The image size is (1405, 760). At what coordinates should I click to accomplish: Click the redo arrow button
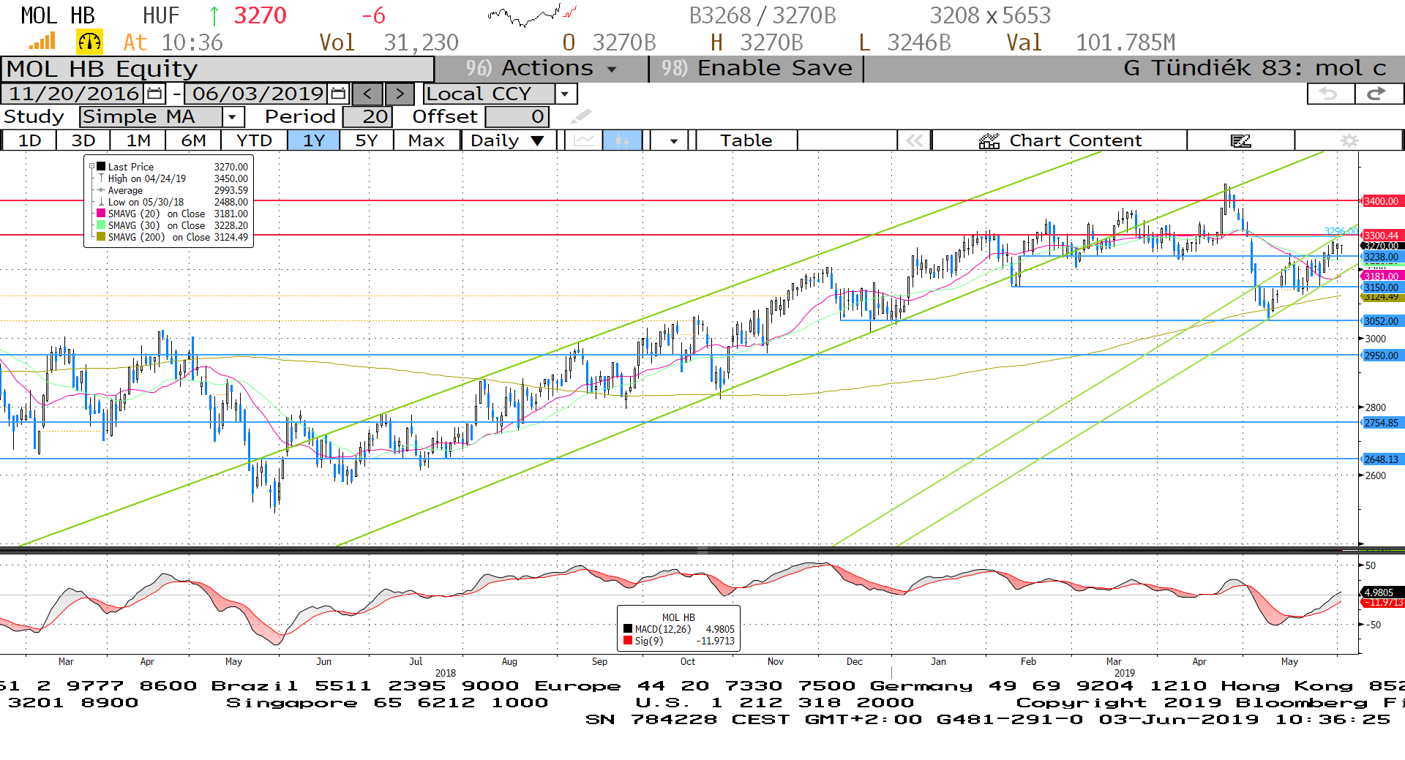pos(1378,94)
